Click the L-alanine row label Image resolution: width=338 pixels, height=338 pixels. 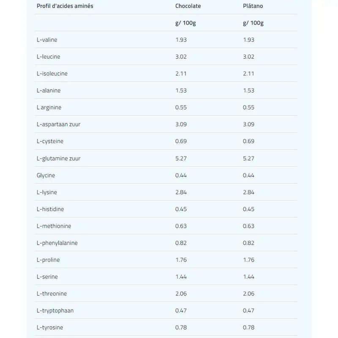pyautogui.click(x=49, y=90)
